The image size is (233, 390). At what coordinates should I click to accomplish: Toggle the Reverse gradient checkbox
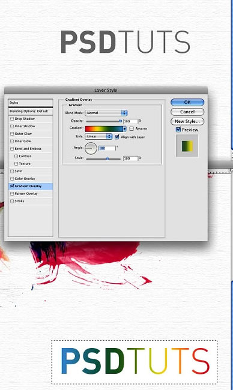(132, 128)
